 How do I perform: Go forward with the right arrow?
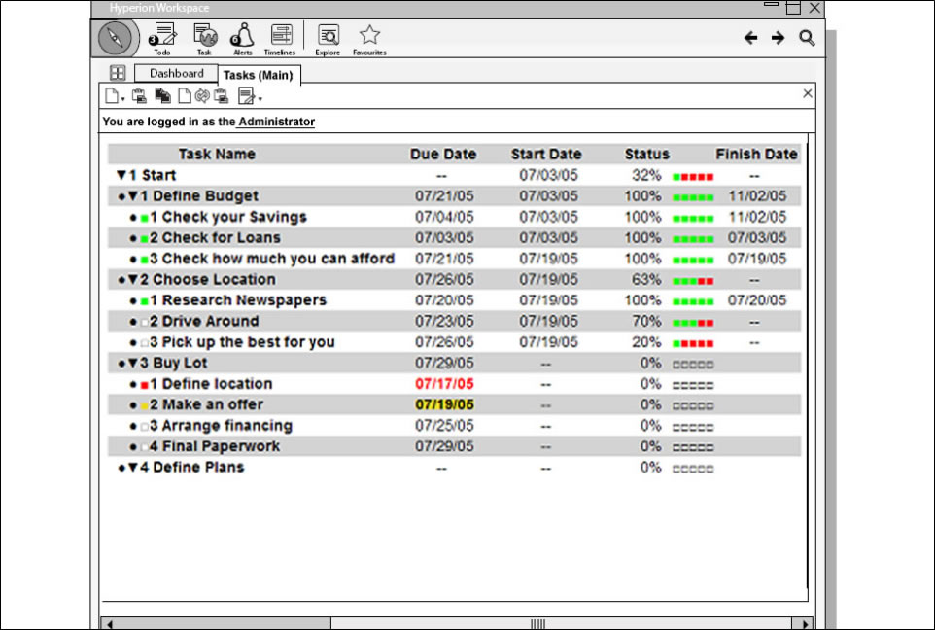[x=778, y=38]
